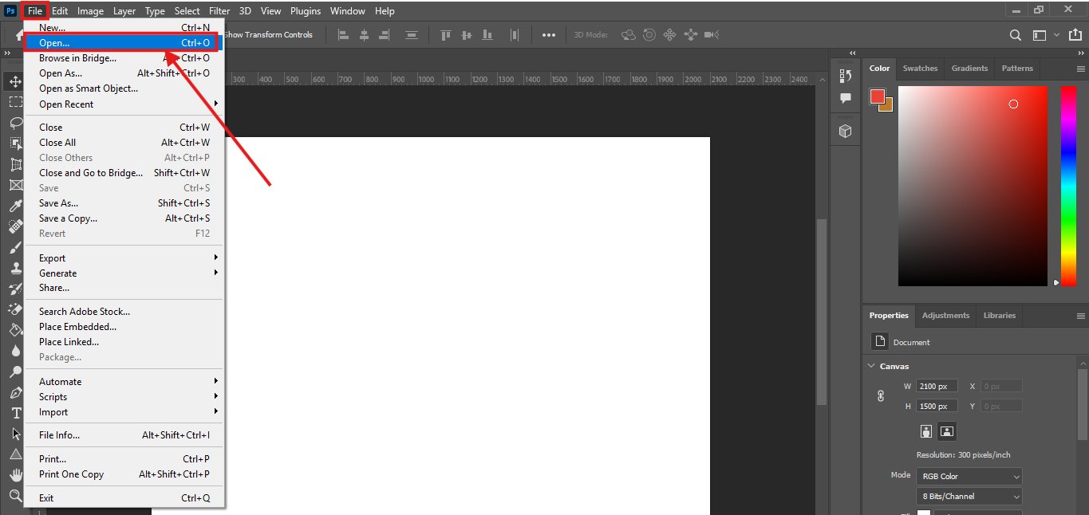Switch to the Adjustments tab

pos(945,316)
